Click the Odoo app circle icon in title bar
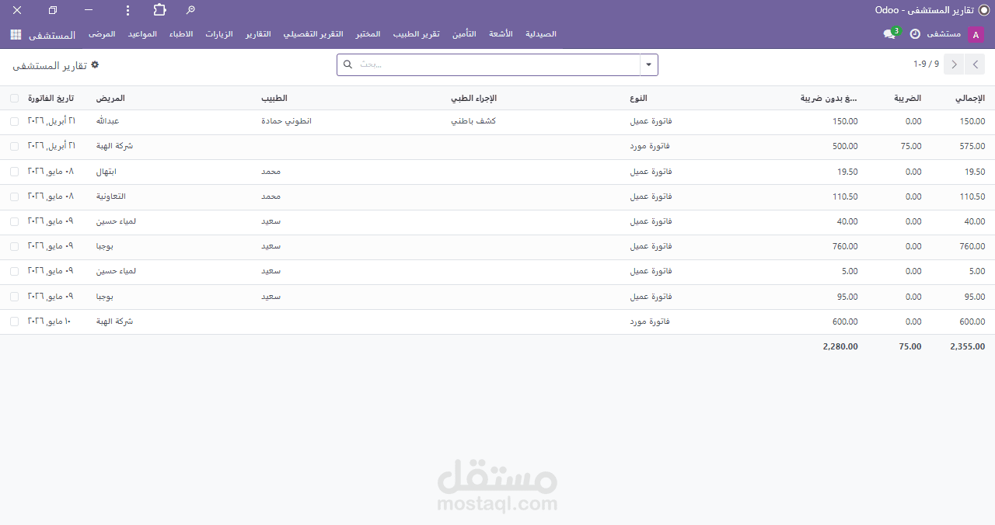The width and height of the screenshot is (995, 525). tap(984, 10)
